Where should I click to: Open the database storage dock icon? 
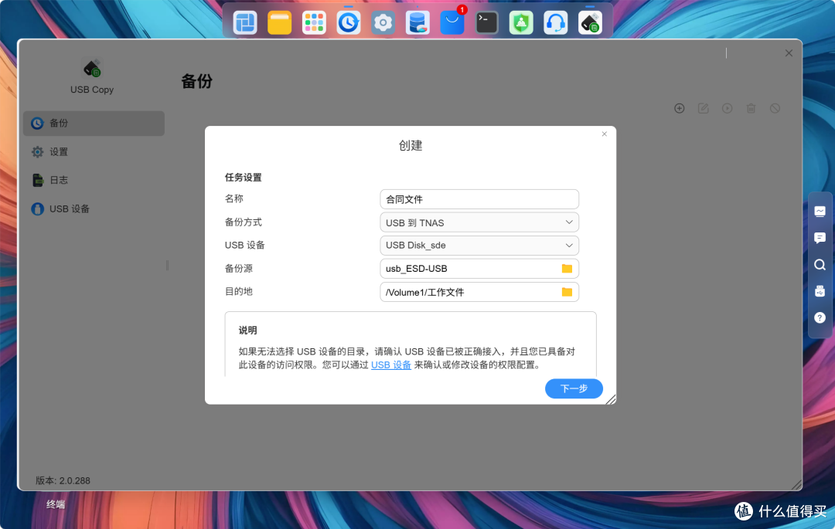click(417, 23)
